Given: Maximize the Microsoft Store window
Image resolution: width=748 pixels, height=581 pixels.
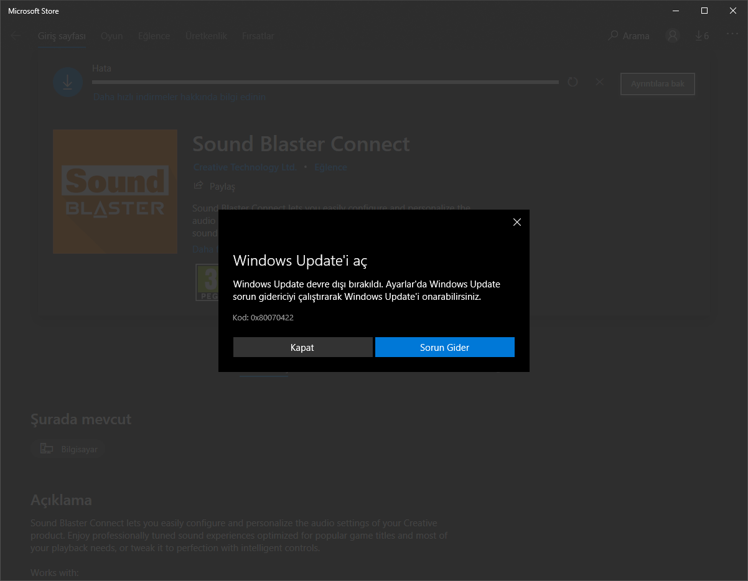Looking at the screenshot, I should 704,11.
